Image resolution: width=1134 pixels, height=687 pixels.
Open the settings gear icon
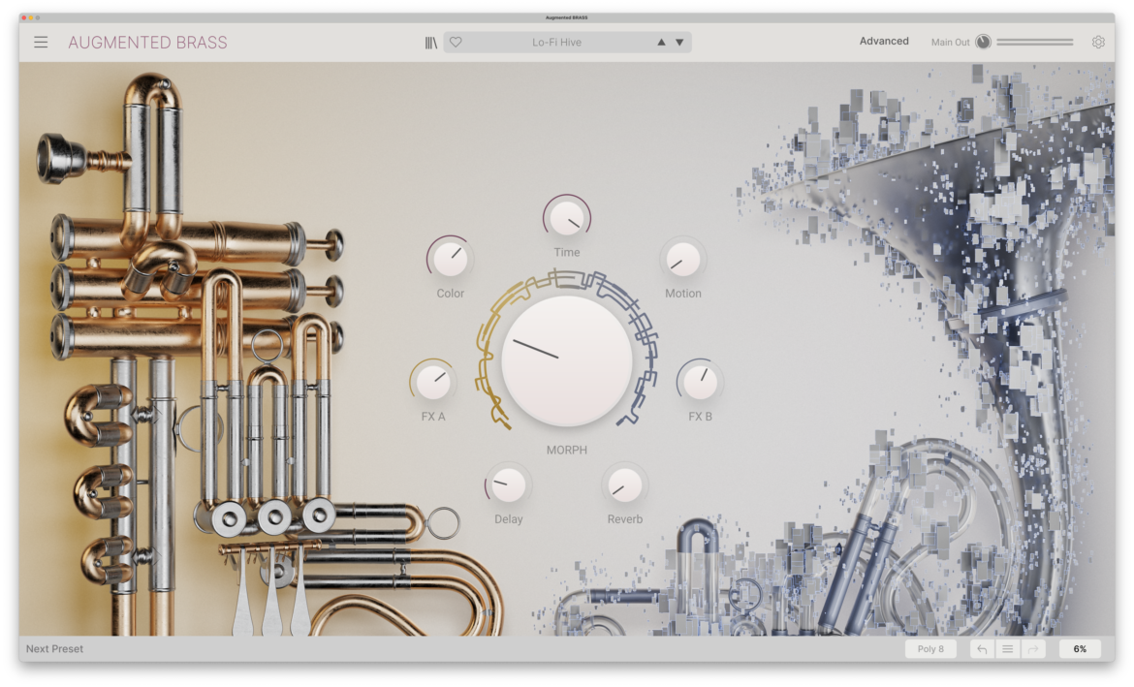(1098, 43)
